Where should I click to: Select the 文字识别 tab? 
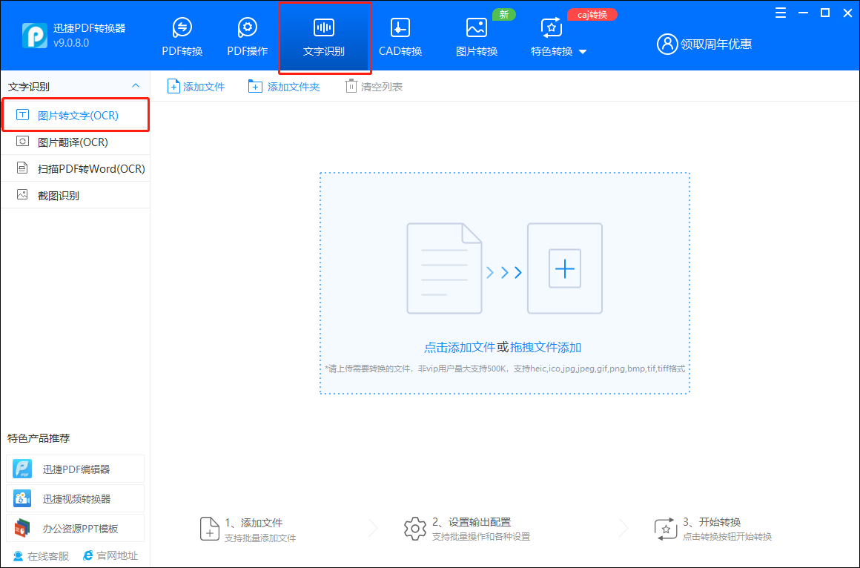point(324,37)
